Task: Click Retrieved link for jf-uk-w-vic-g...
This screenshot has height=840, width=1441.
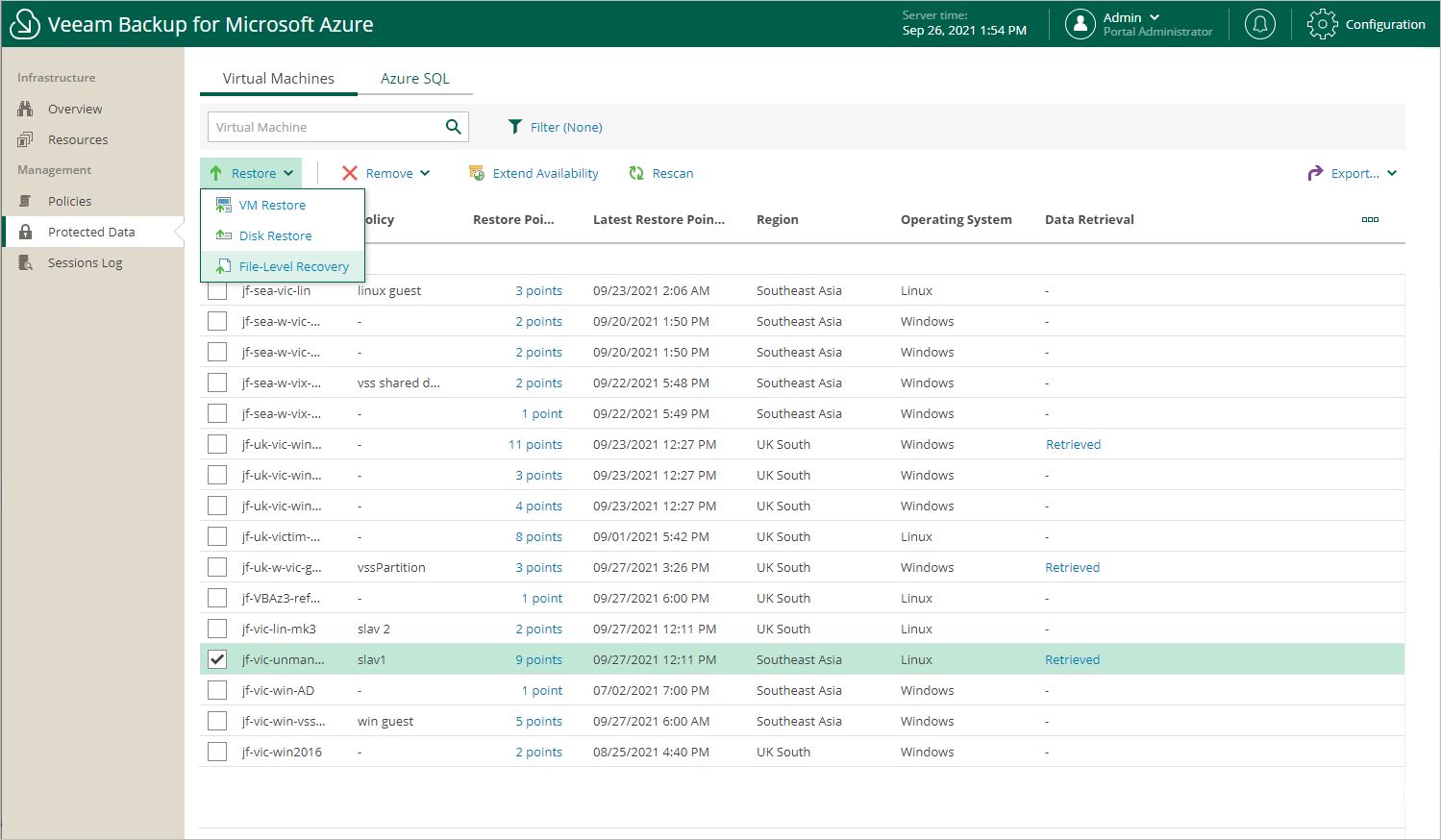Action: click(x=1073, y=567)
